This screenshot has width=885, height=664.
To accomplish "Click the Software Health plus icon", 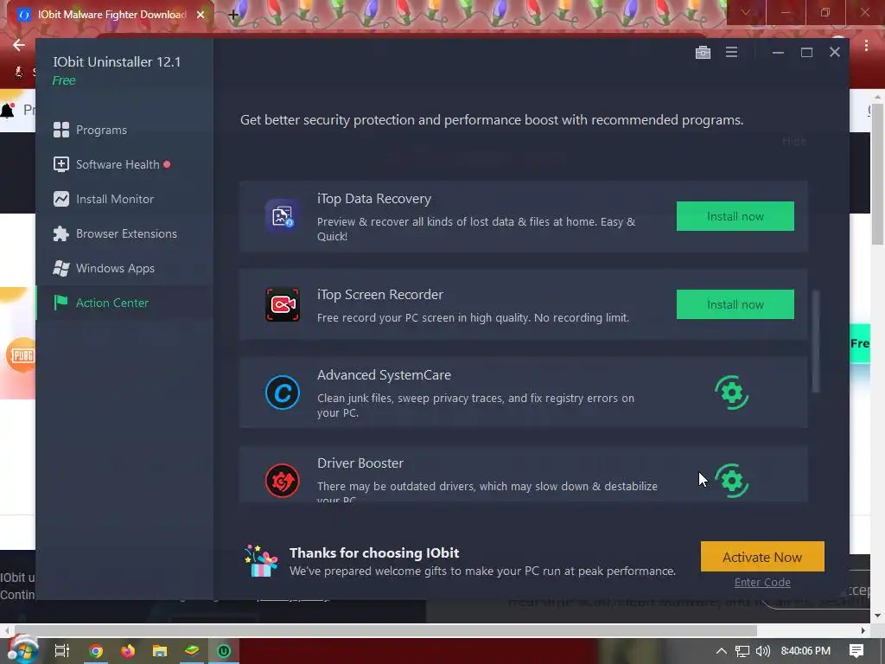I will click(x=61, y=164).
